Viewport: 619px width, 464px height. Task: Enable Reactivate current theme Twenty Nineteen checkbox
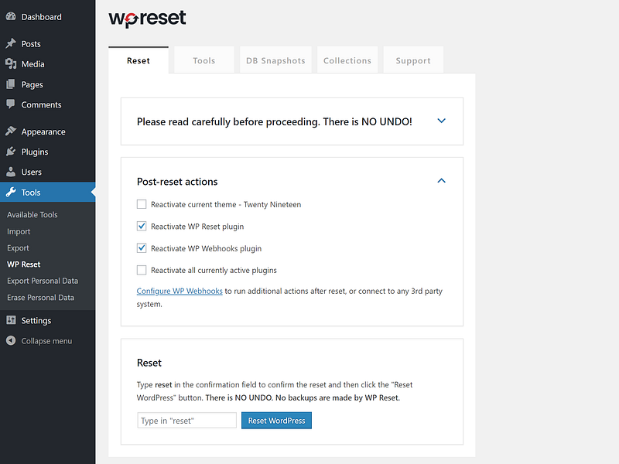[142, 204]
